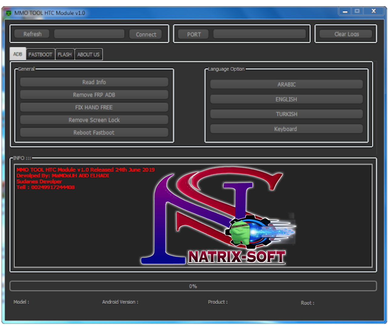Open the device selection combo box
388x333 pixels.
(x=89, y=34)
